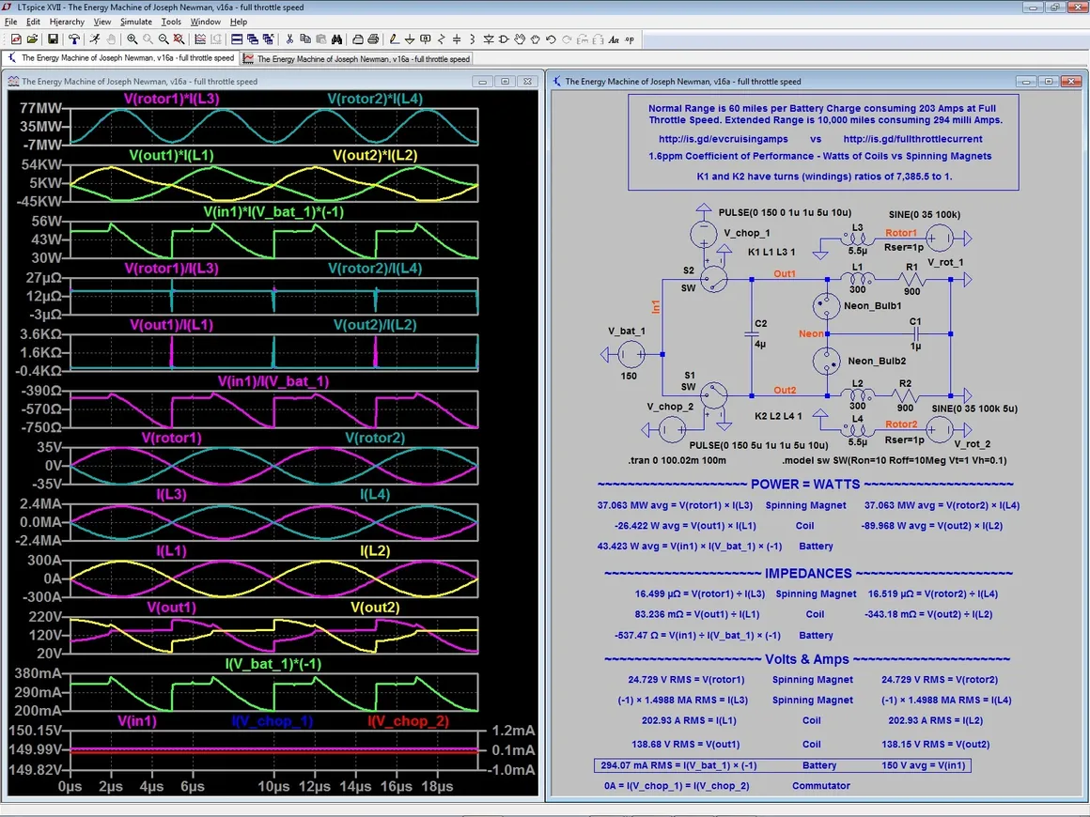Select the Resistor component tool
Screen dimensions: 1090x817
point(441,39)
